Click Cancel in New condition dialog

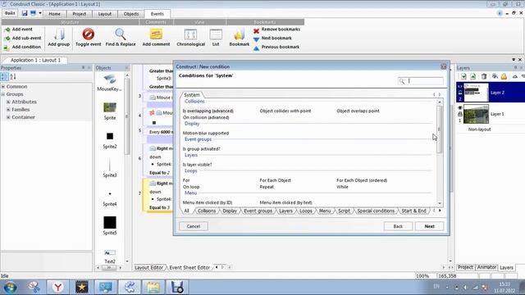click(x=194, y=226)
